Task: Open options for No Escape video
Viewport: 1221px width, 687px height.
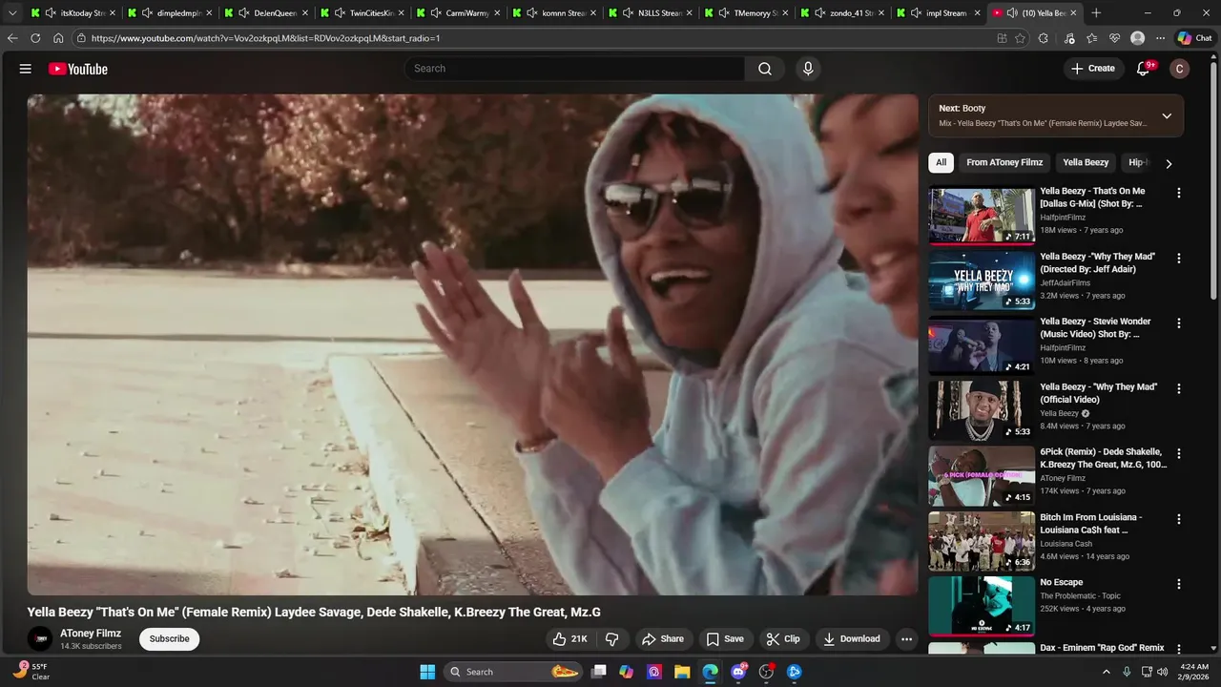Action: 1179,584
